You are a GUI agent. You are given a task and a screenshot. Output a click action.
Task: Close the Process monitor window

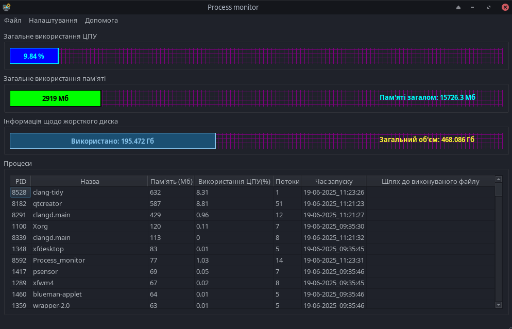pos(505,7)
